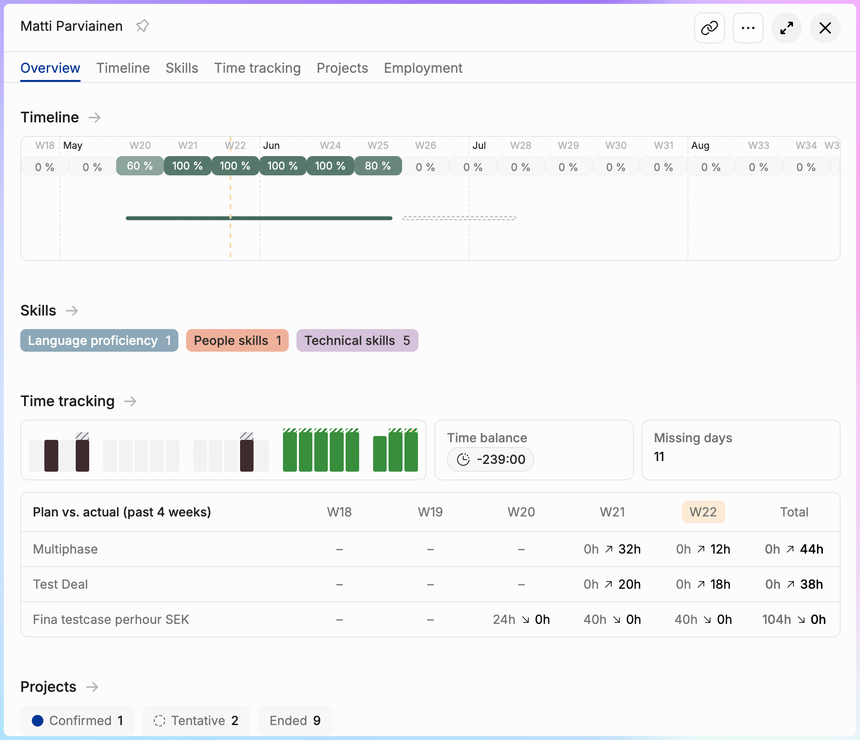Click the Technical skills tag

tap(357, 341)
